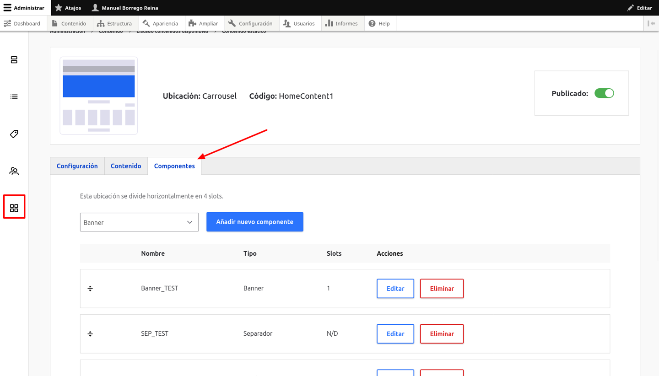The image size is (659, 376).
Task: Switch to the Configuración tab
Action: [x=77, y=166]
